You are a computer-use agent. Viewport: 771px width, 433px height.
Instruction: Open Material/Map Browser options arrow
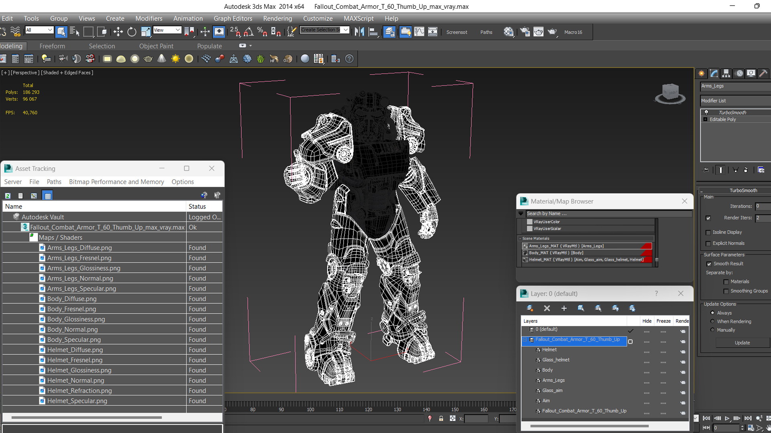click(x=521, y=214)
